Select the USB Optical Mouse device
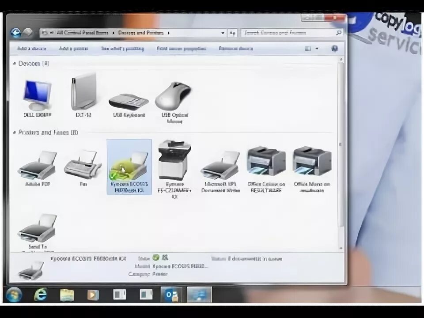This screenshot has width=424, height=318. click(x=175, y=103)
